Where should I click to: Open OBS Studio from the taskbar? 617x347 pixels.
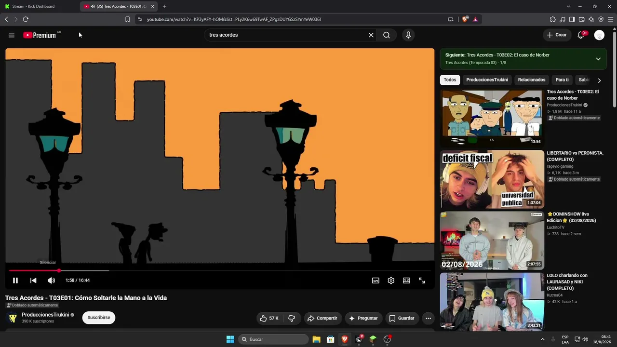(x=387, y=339)
